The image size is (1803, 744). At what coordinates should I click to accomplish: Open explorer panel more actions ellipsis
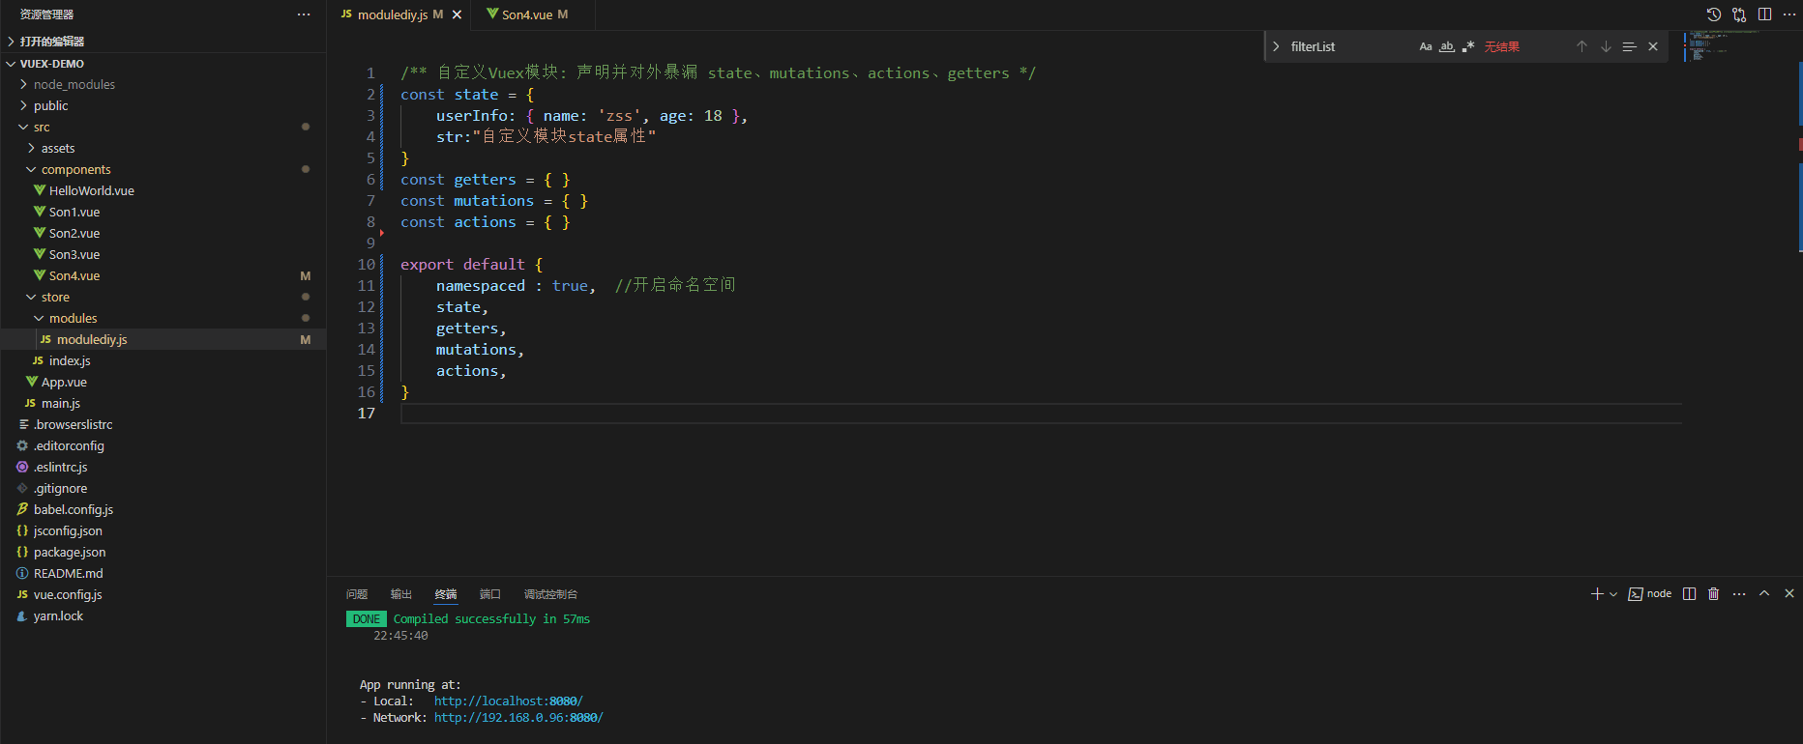304,14
